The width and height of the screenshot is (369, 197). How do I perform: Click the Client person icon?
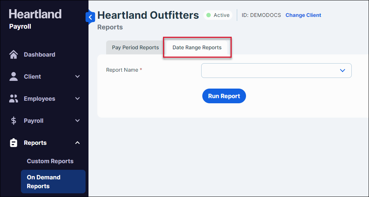14,76
